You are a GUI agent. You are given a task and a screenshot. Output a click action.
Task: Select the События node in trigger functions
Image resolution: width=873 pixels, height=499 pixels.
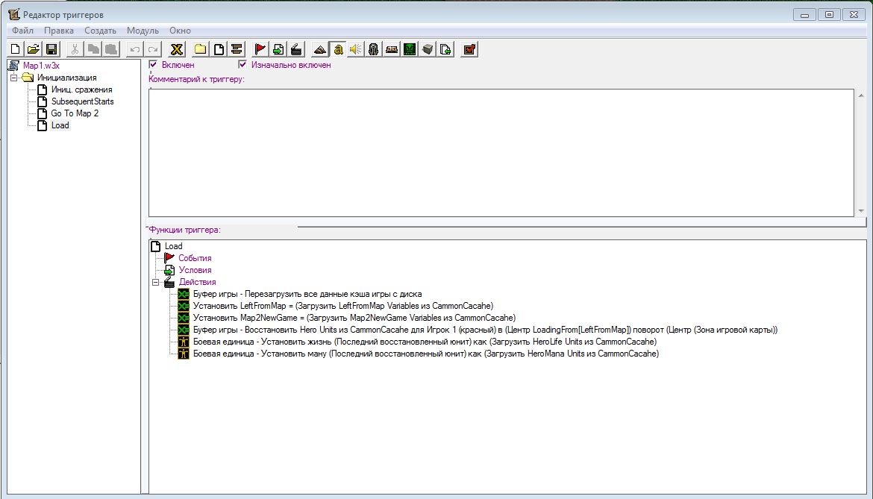(x=195, y=258)
